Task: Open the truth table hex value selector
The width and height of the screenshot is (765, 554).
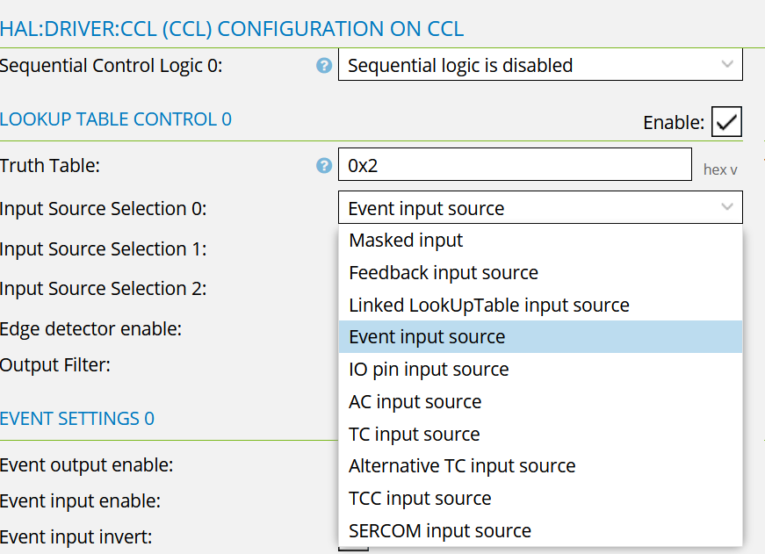Action: [720, 169]
